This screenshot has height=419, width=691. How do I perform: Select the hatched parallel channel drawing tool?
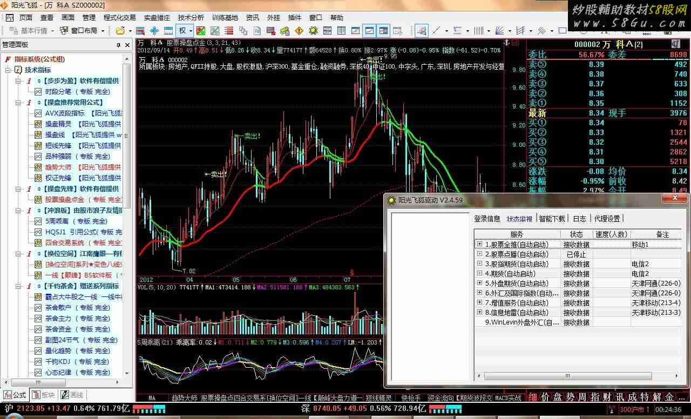(541, 31)
